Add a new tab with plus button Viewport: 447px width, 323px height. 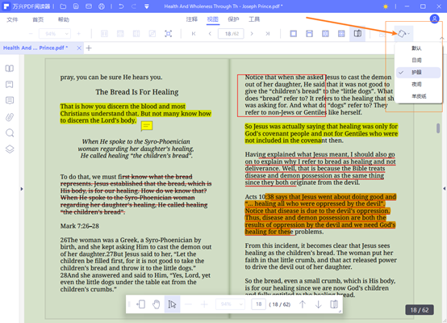pyautogui.click(x=89, y=48)
